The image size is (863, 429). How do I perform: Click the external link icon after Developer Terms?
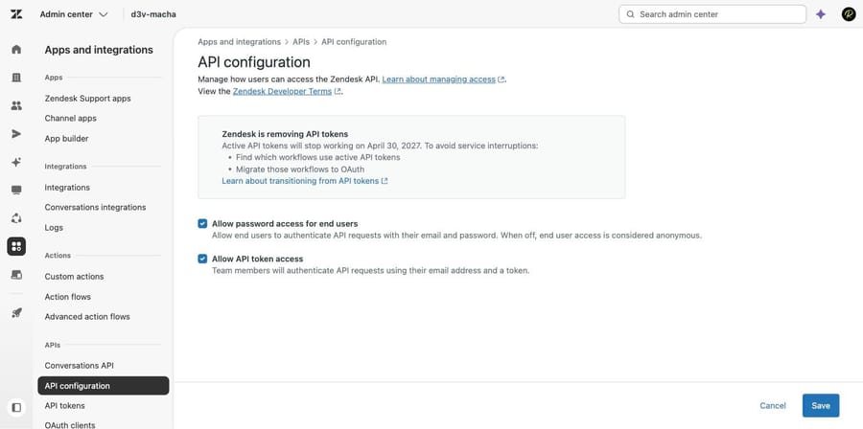point(338,92)
